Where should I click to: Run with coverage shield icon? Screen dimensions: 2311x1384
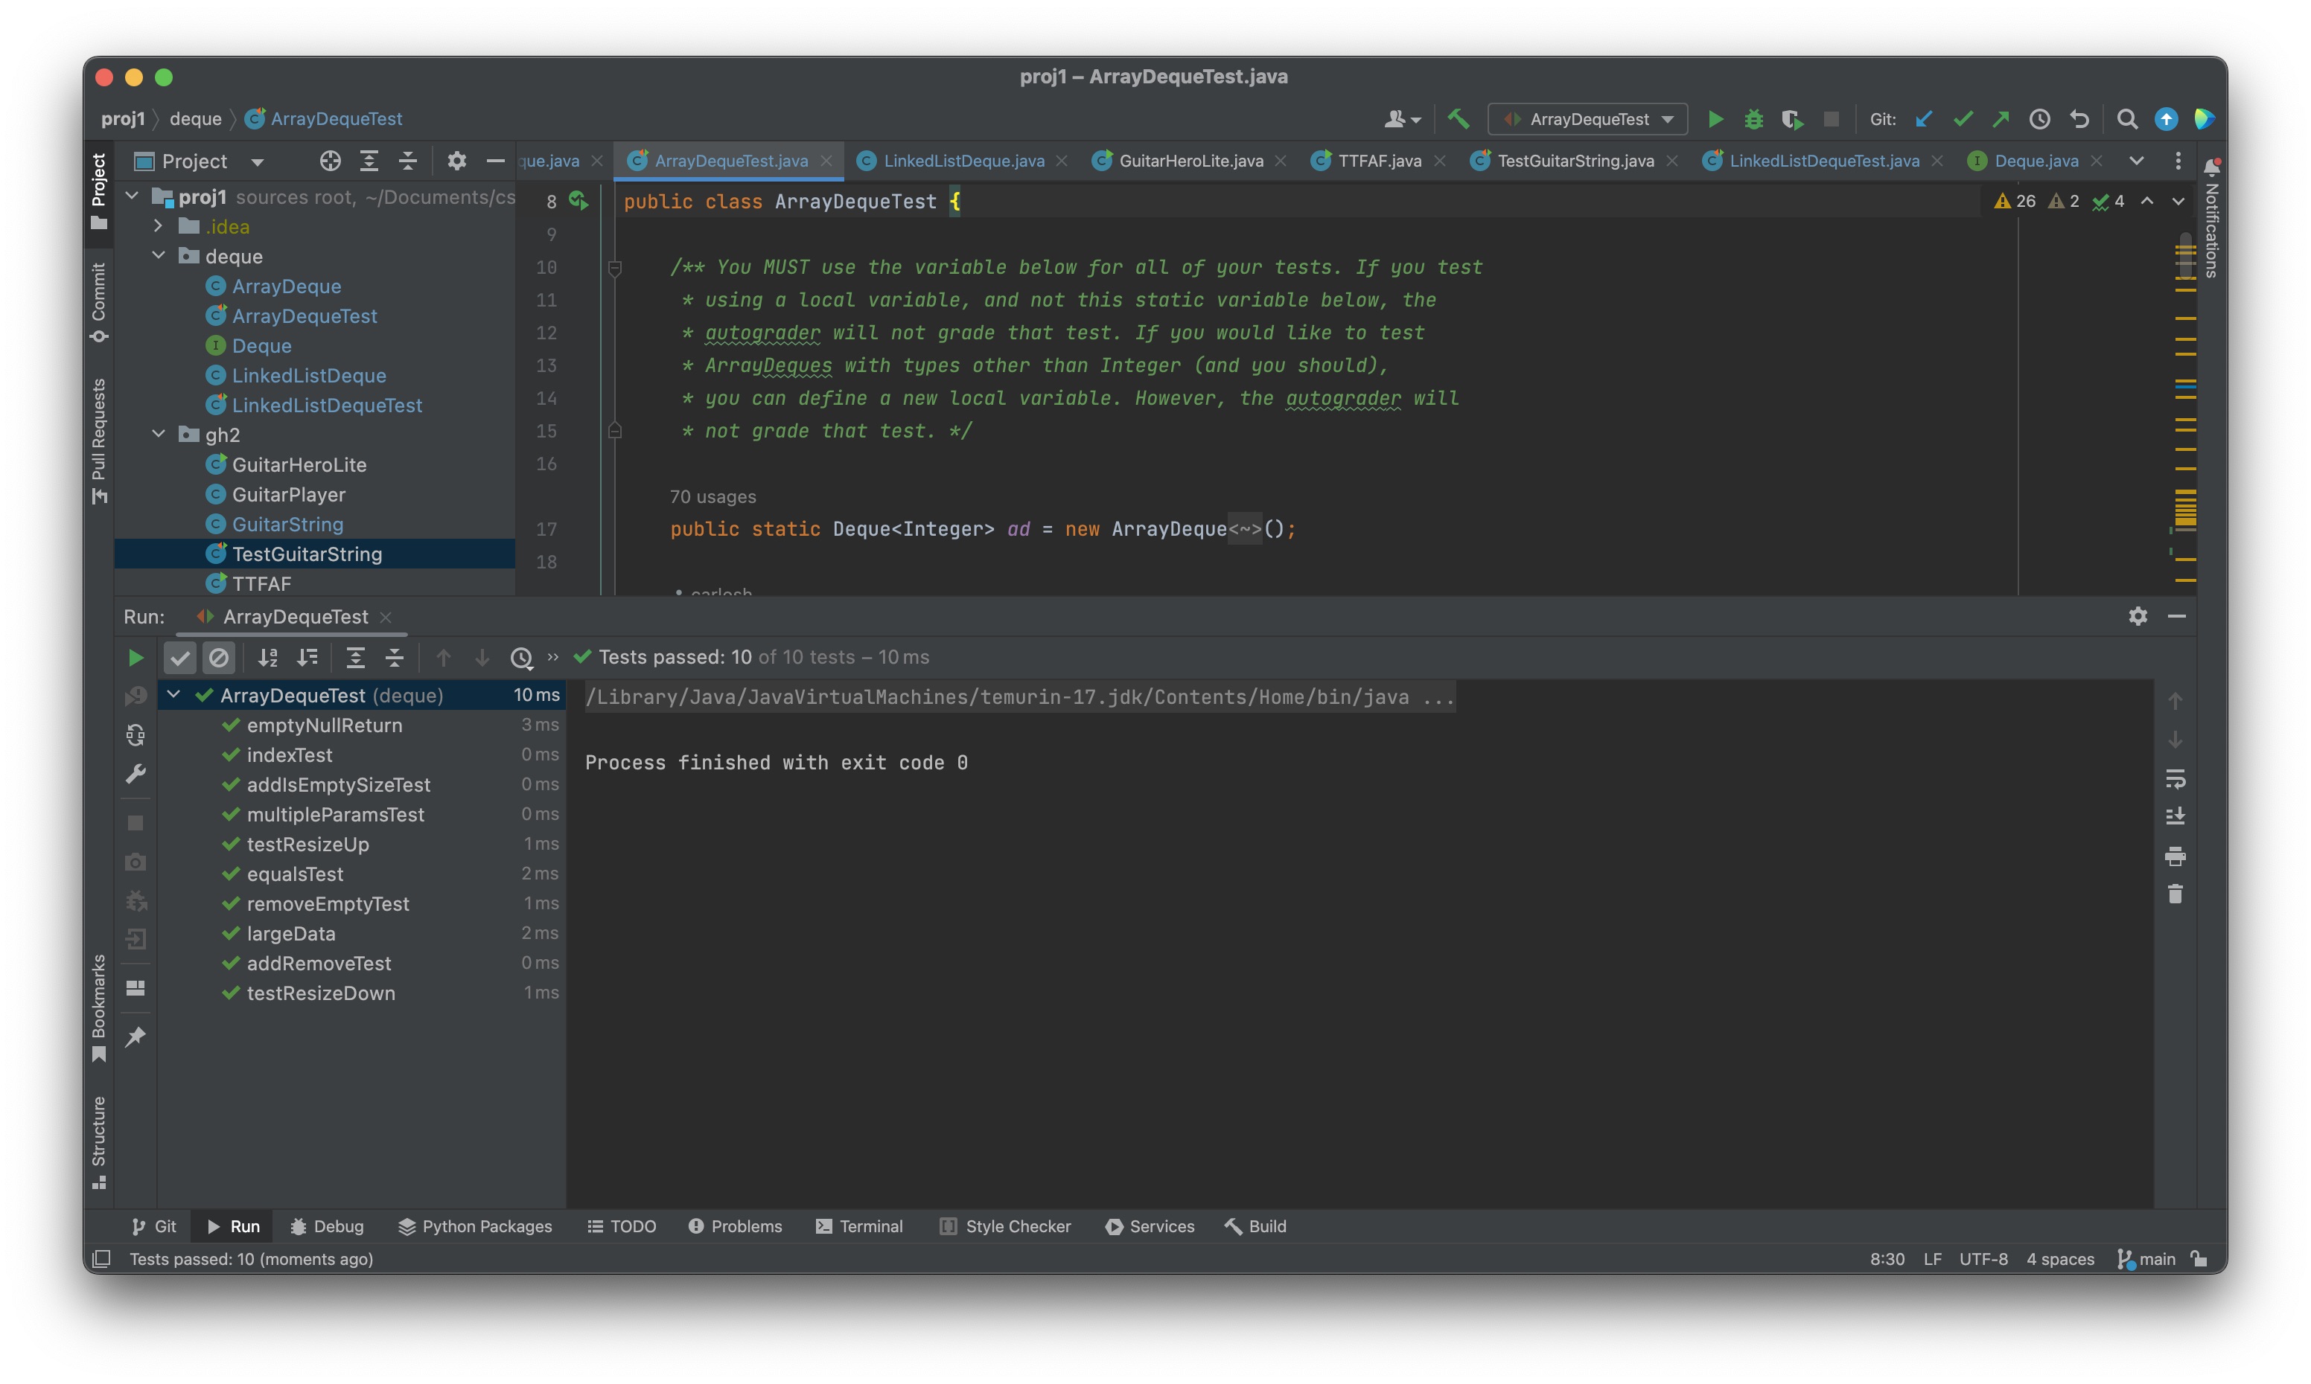(x=1791, y=118)
